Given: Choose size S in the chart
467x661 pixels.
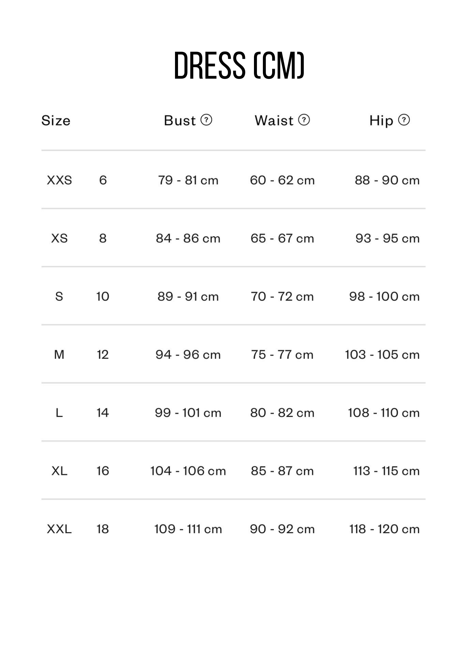Looking at the screenshot, I should (59, 296).
